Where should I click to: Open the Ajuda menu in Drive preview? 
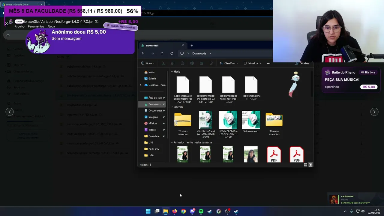(51, 26)
